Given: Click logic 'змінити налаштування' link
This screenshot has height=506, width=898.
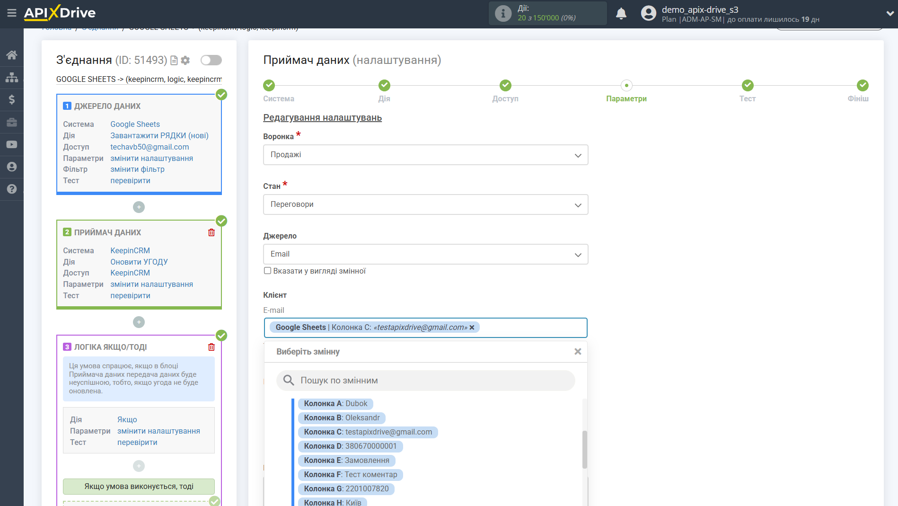Looking at the screenshot, I should pyautogui.click(x=158, y=431).
